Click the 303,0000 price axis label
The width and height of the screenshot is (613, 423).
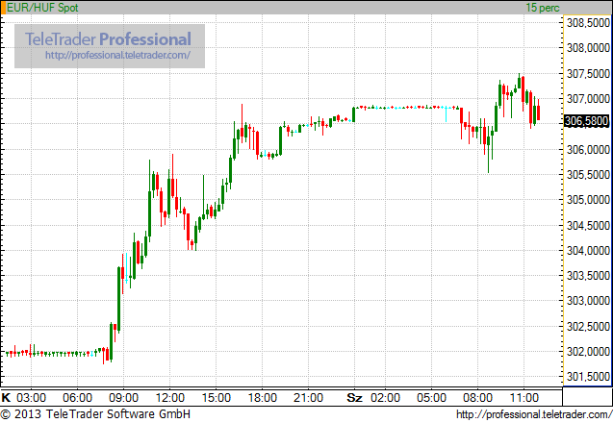(x=588, y=301)
